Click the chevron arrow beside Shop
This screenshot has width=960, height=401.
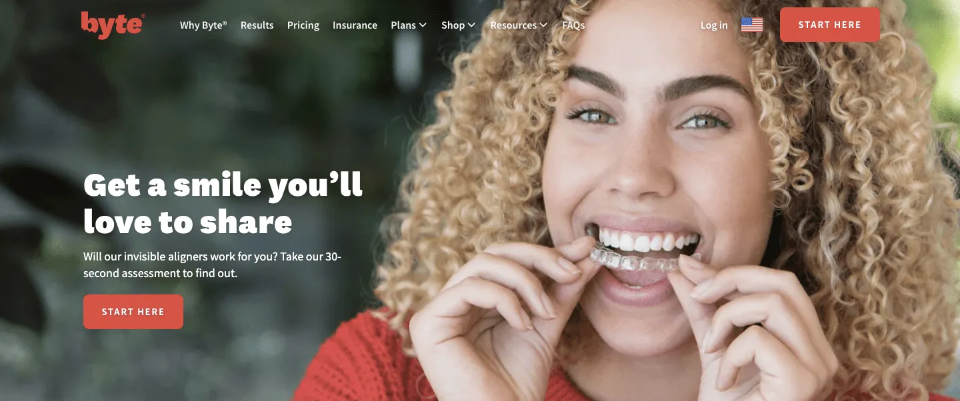pos(472,25)
